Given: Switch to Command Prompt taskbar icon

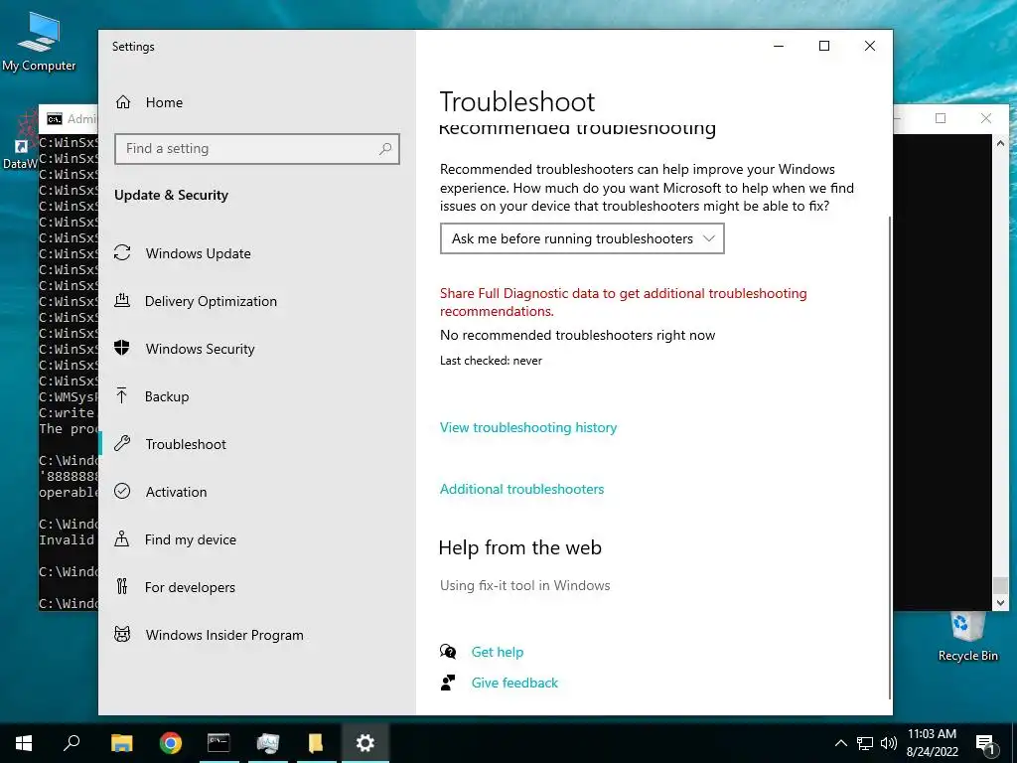Looking at the screenshot, I should (x=218, y=743).
